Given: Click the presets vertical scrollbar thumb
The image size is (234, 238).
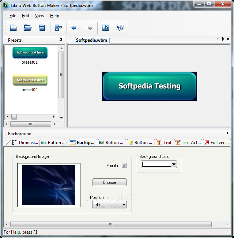Looking at the screenshot, I should click(x=61, y=75).
